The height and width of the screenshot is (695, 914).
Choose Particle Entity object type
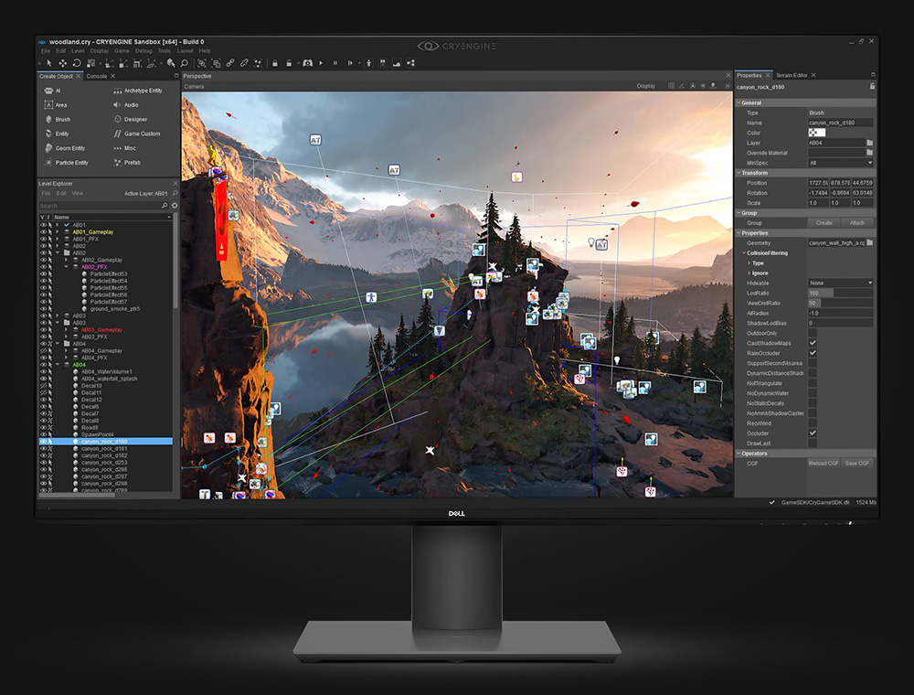point(66,163)
